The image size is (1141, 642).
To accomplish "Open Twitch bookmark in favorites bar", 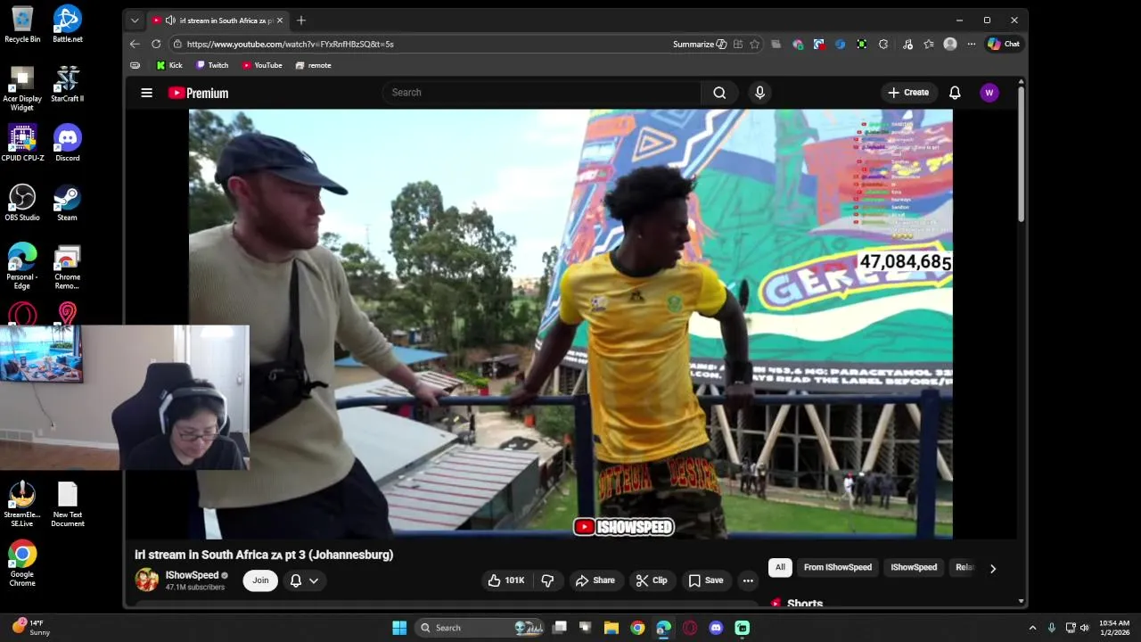I will tap(212, 65).
